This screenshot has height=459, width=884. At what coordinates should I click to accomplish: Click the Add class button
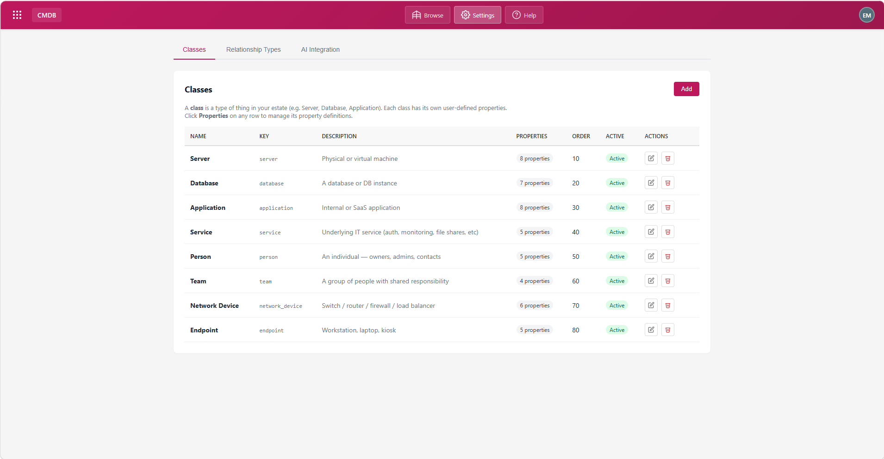click(686, 89)
